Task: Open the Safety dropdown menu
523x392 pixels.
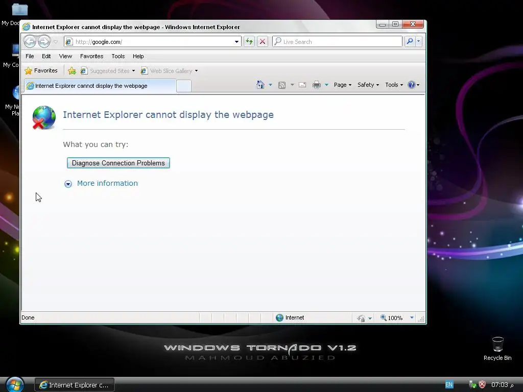Action: pyautogui.click(x=368, y=85)
